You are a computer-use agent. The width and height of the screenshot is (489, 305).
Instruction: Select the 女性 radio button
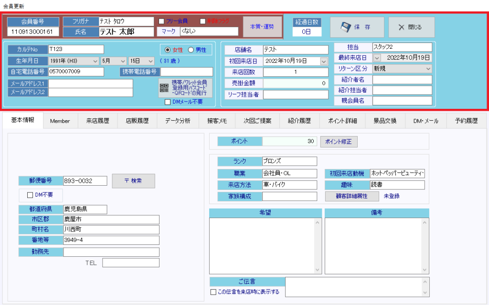coord(167,50)
